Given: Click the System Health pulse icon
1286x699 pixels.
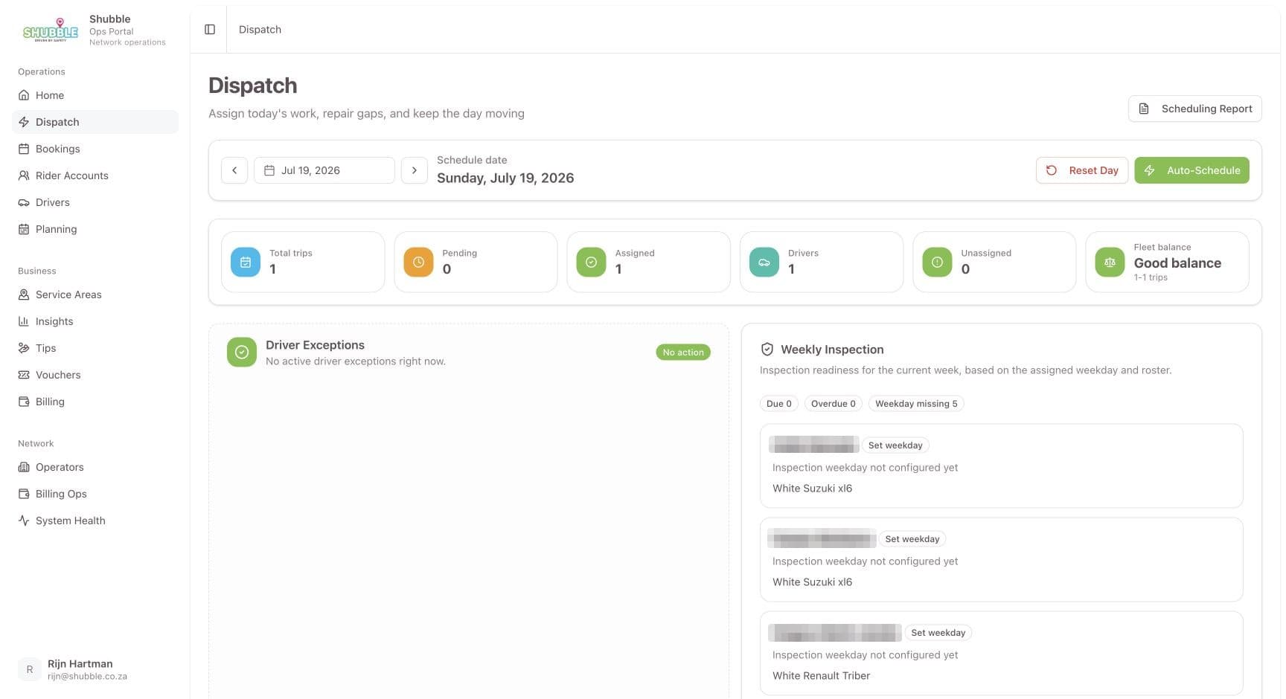Looking at the screenshot, I should [x=24, y=521].
